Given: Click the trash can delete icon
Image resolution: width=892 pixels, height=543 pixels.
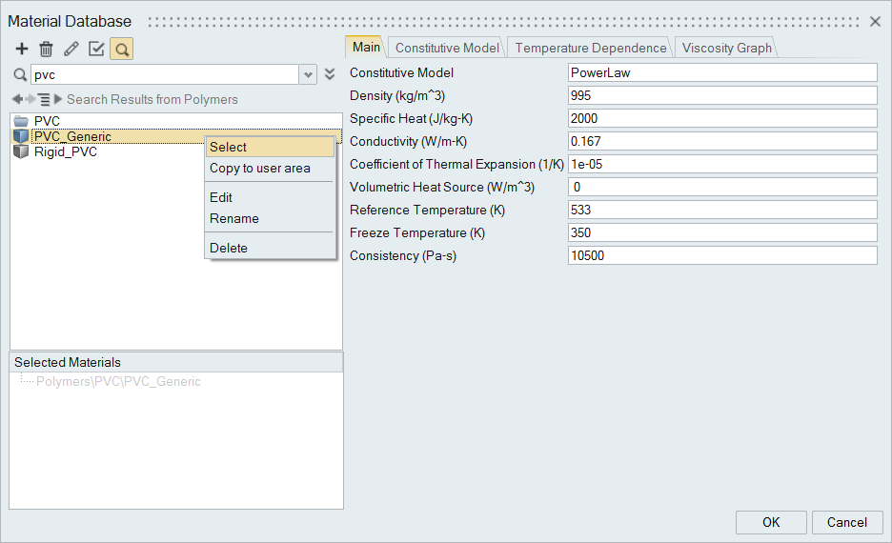Looking at the screenshot, I should pos(46,49).
